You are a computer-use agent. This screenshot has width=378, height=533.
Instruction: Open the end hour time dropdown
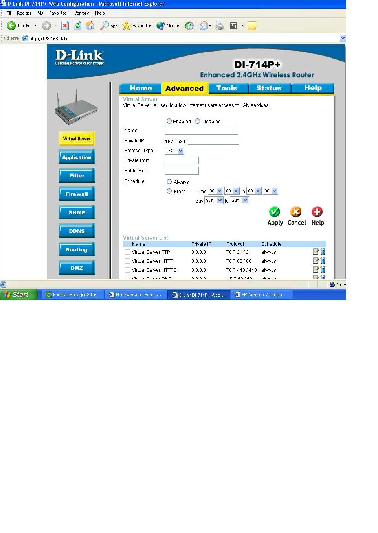coord(254,191)
